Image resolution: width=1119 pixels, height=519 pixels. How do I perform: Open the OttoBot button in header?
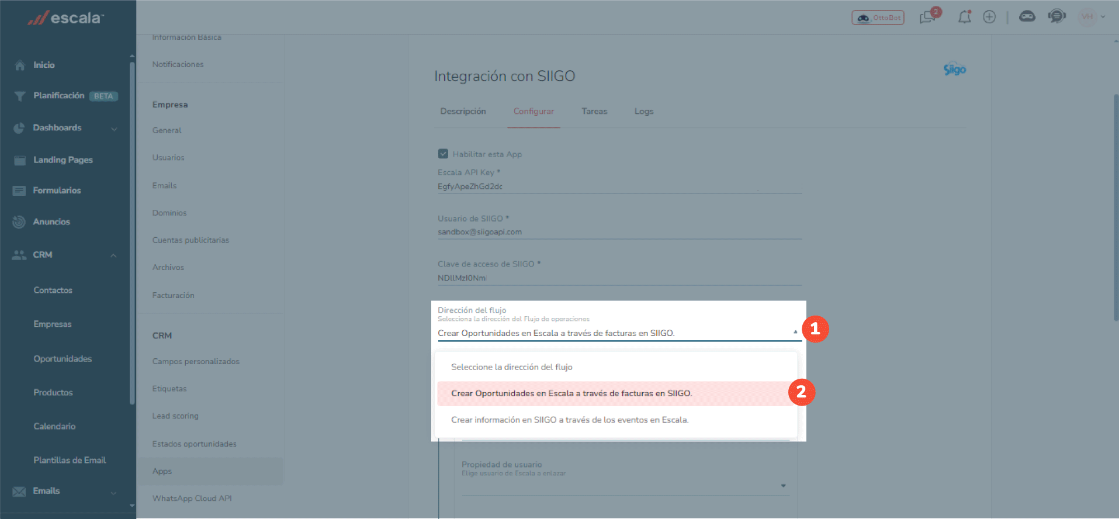pos(878,18)
